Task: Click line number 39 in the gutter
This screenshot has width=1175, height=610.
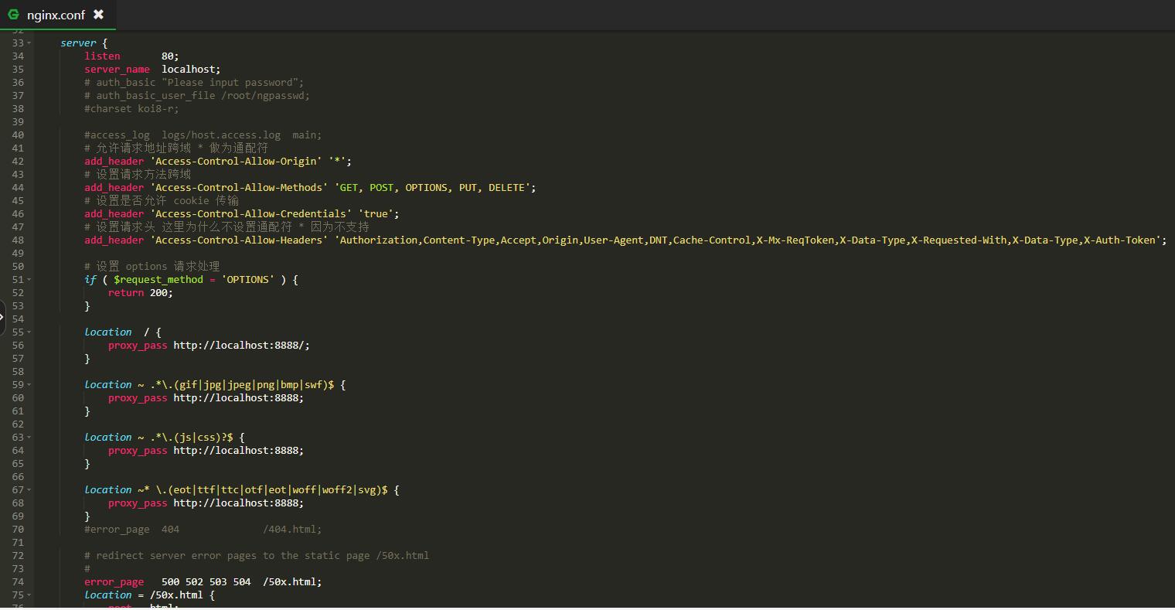Action: [x=18, y=121]
